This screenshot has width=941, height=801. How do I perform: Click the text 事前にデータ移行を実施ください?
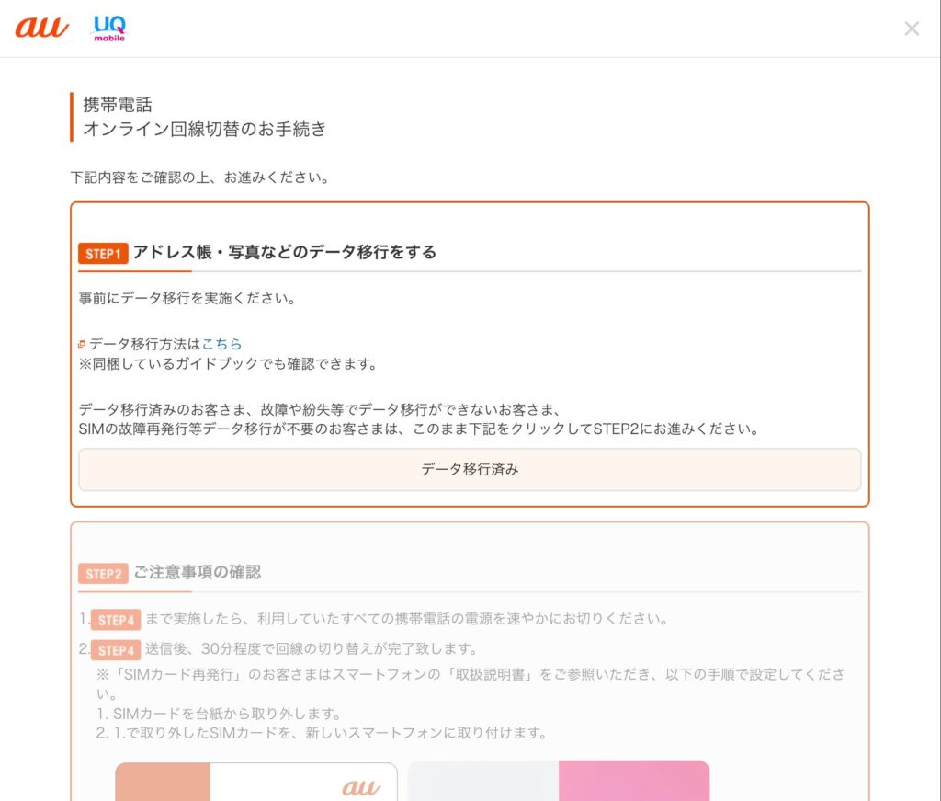tap(187, 299)
